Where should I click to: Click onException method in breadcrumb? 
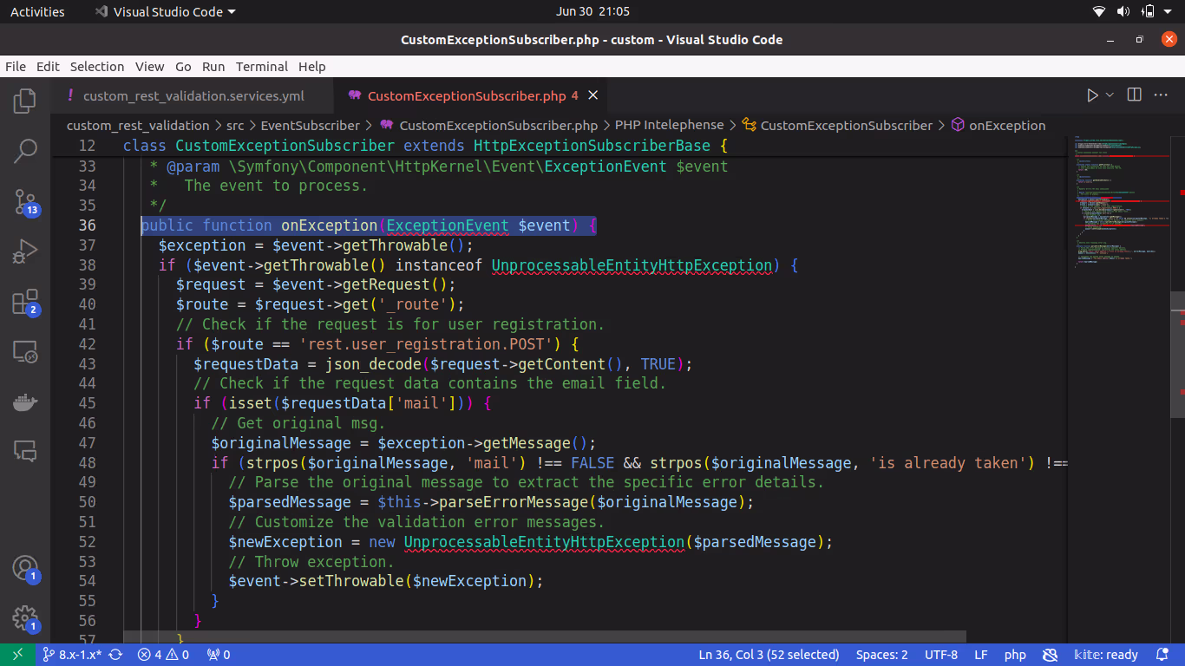click(998, 125)
